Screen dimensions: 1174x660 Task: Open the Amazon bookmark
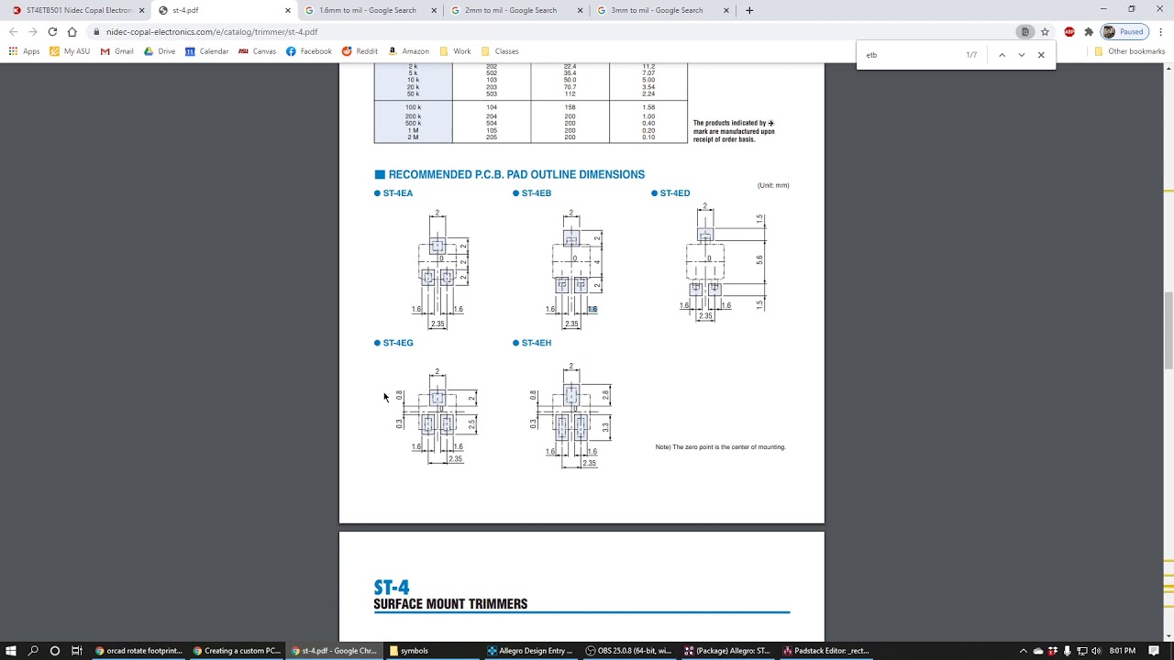point(408,51)
